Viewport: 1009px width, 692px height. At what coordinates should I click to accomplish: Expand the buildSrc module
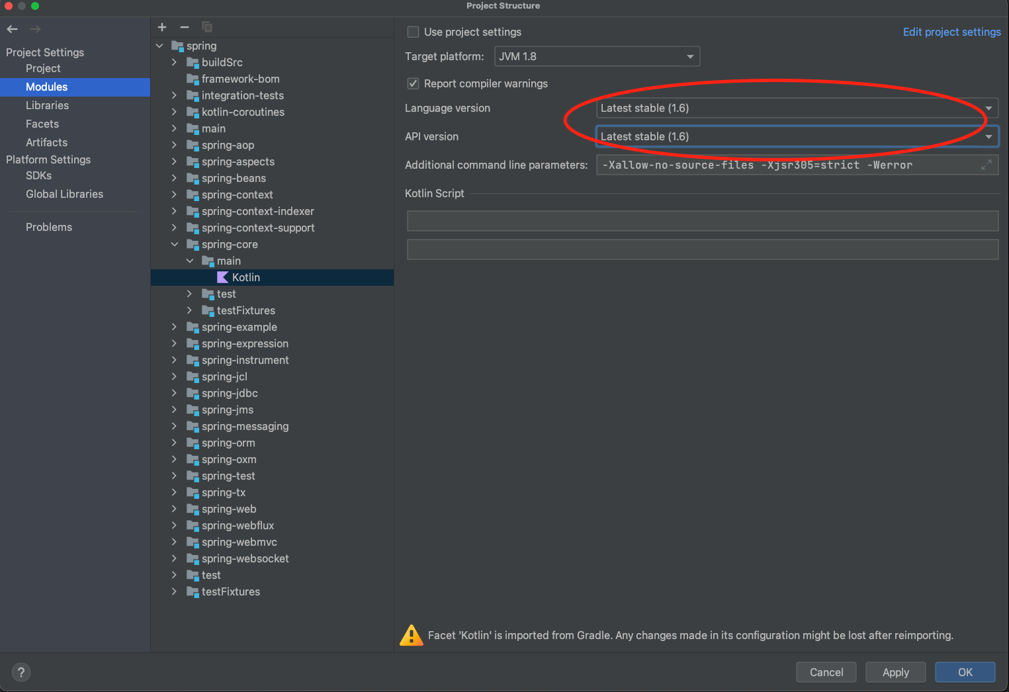tap(174, 62)
